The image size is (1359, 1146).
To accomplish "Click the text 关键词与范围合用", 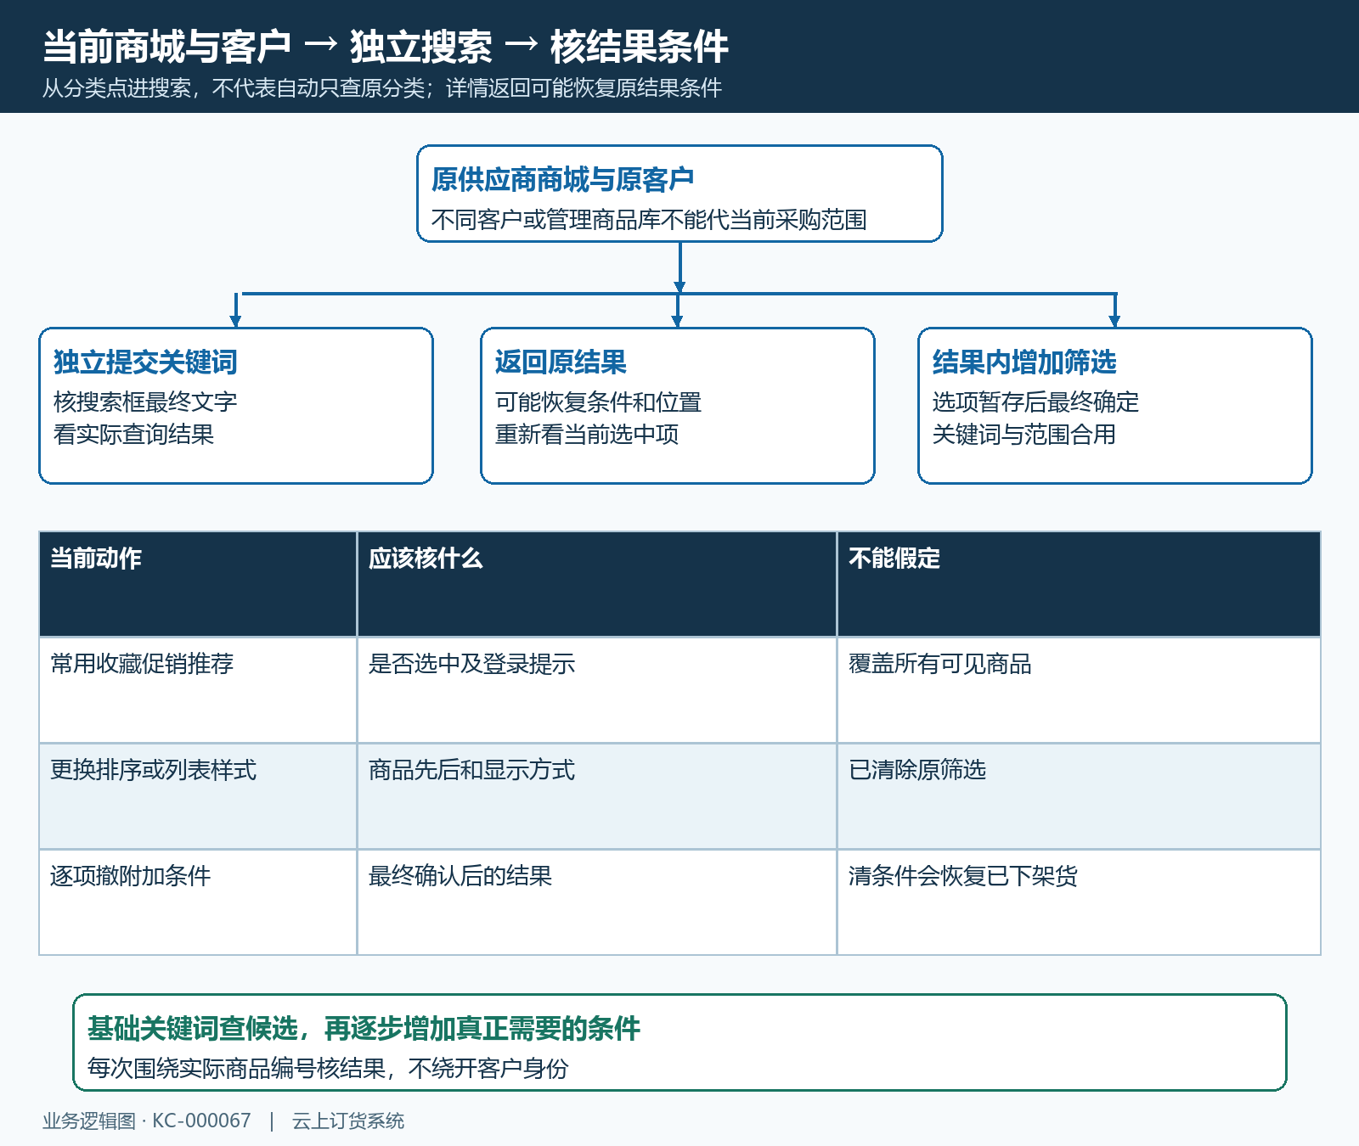I will (x=1024, y=434).
